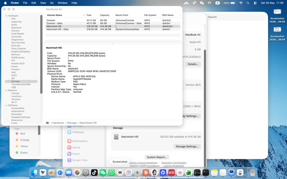287x179 pixels.
Task: Open Activity Monitor from the Dock
Action: point(197,172)
